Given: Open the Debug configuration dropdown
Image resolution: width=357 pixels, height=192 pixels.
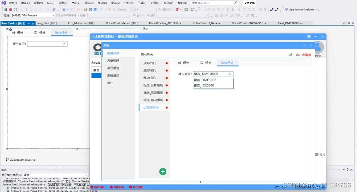Looking at the screenshot, I should [x=130, y=10].
